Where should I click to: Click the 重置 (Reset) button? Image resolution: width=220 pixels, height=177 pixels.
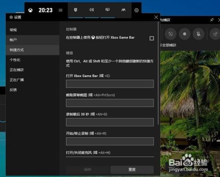coord(132,170)
